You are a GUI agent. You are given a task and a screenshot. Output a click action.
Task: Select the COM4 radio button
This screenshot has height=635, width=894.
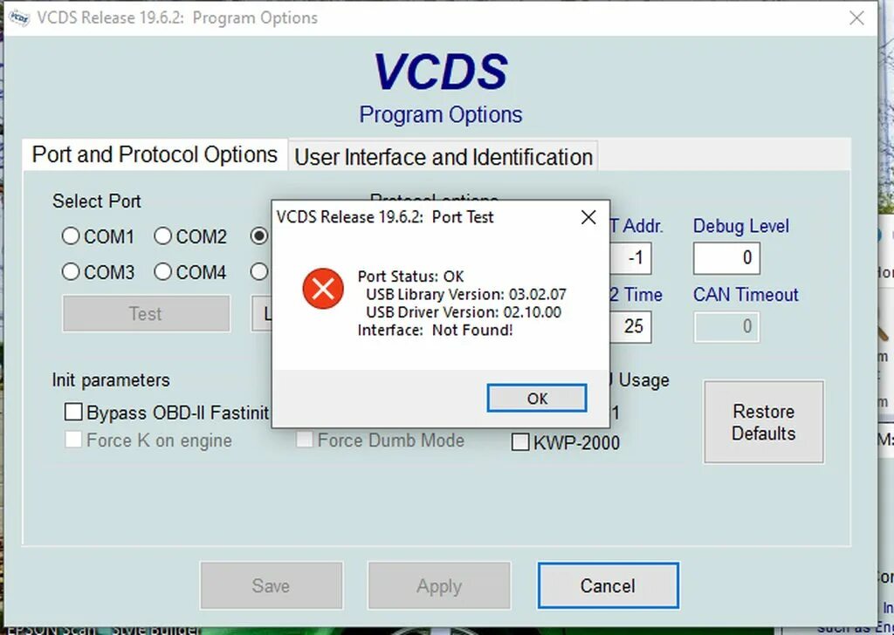162,271
